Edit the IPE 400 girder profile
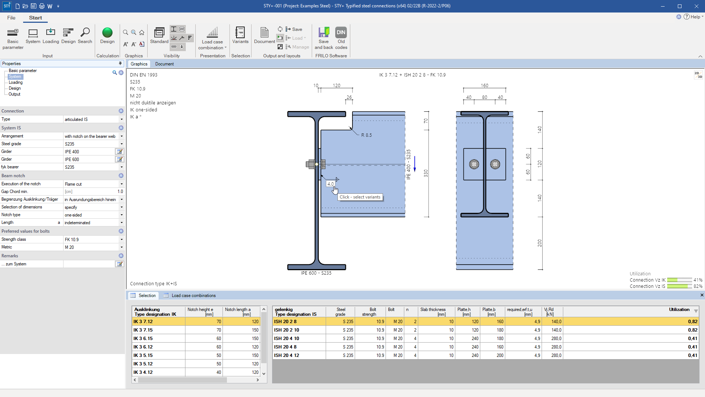This screenshot has width=705, height=397. point(120,151)
